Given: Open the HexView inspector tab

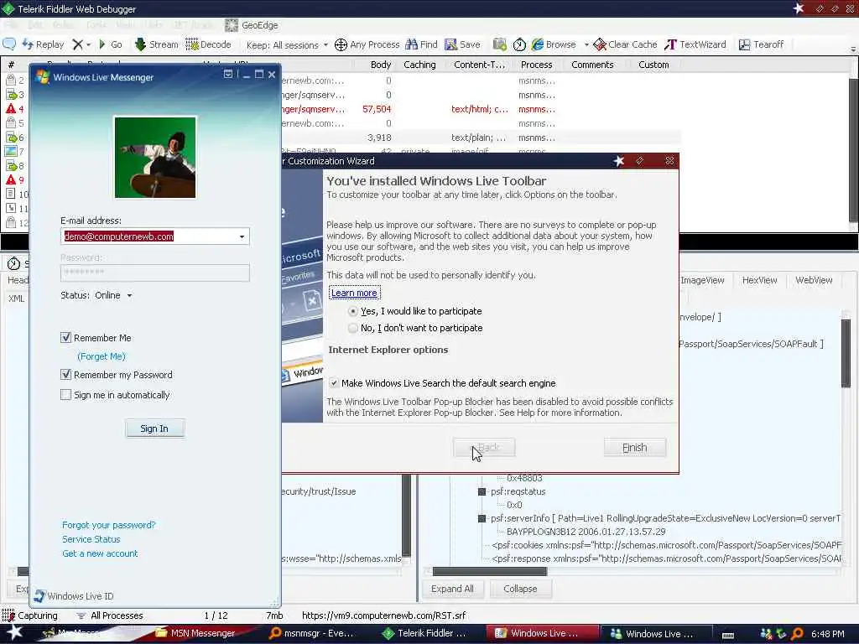Looking at the screenshot, I should pos(759,280).
